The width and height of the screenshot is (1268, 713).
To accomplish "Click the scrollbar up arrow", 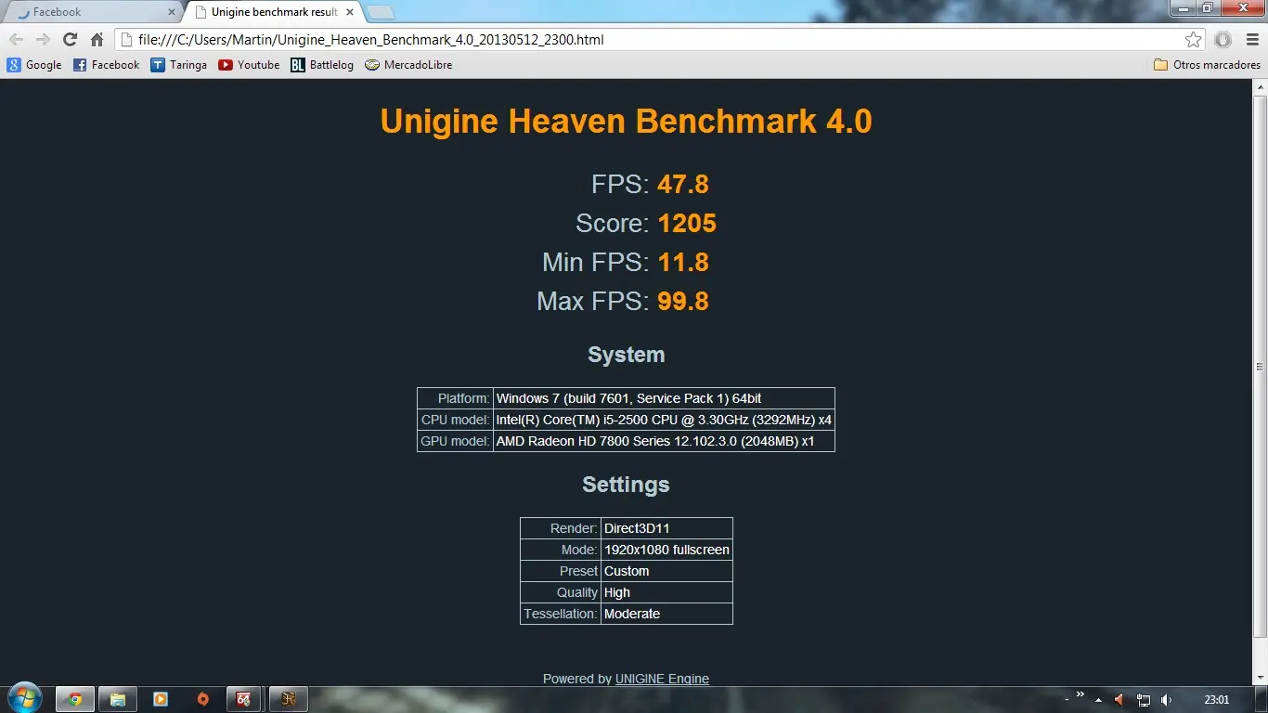I will (1261, 87).
